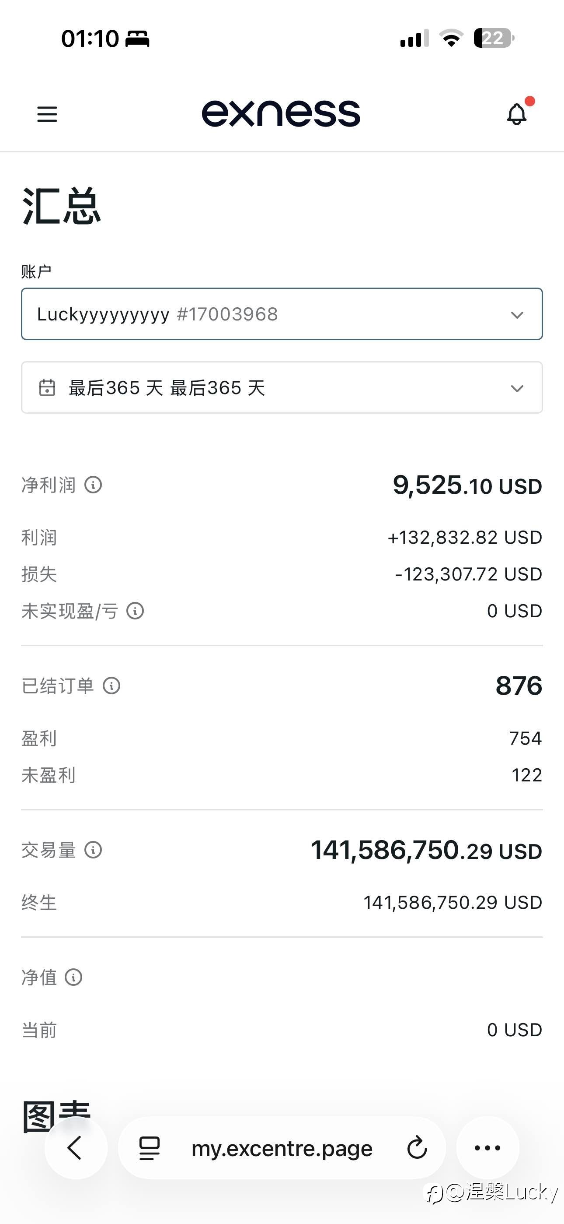Viewport: 564px width, 1224px height.
Task: Expand the account dropdown chevron
Action: pos(517,315)
